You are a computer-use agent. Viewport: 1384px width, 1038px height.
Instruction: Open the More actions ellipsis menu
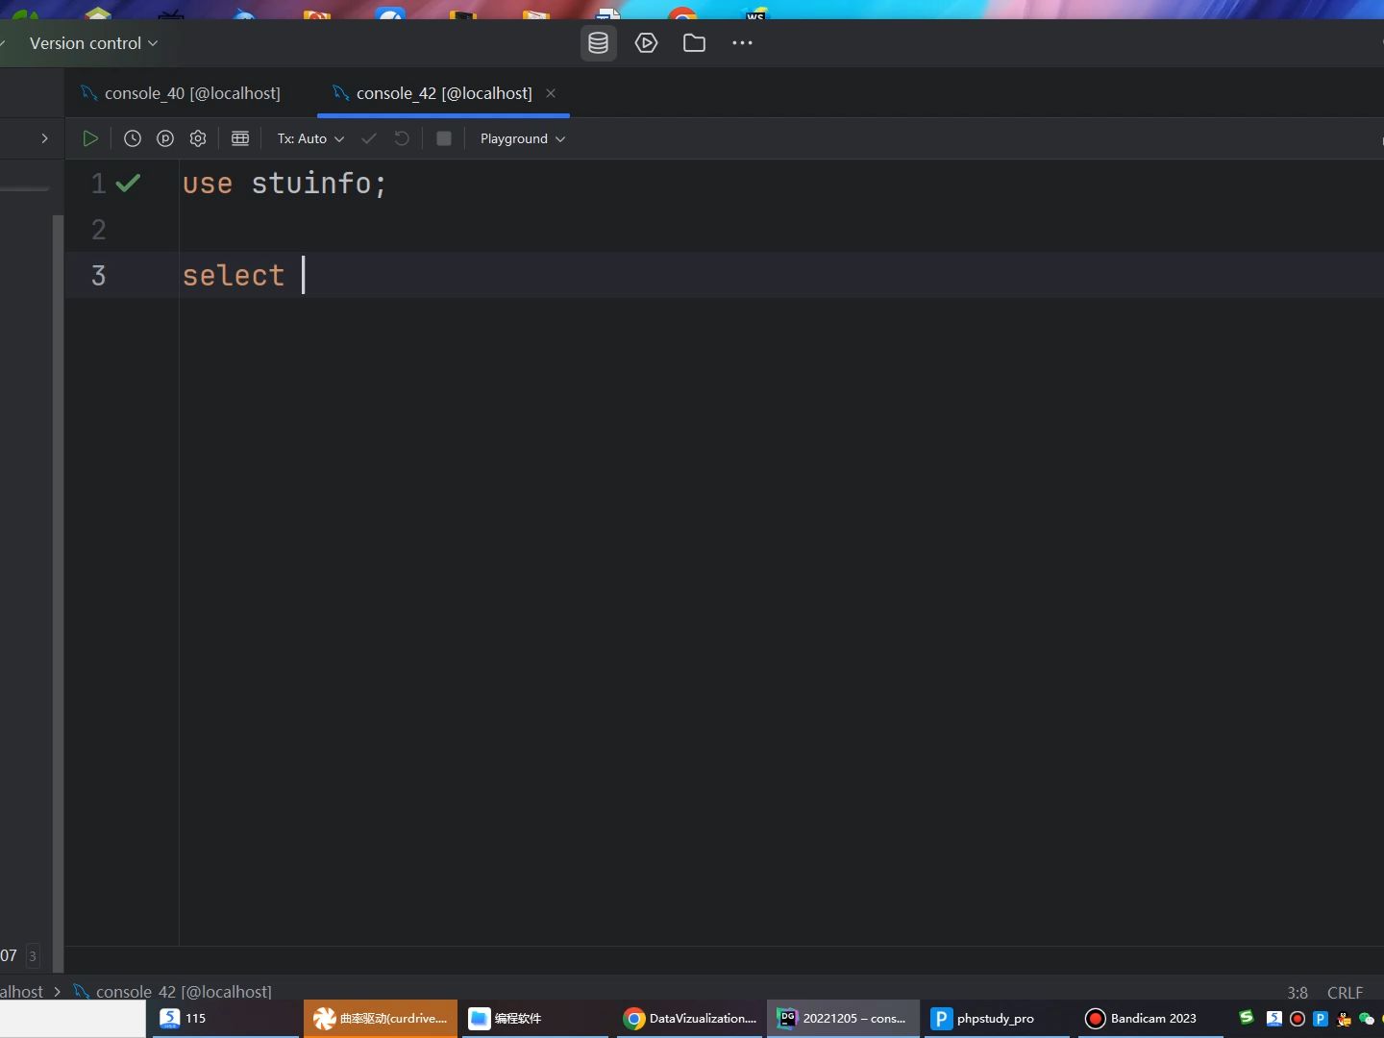tap(741, 42)
